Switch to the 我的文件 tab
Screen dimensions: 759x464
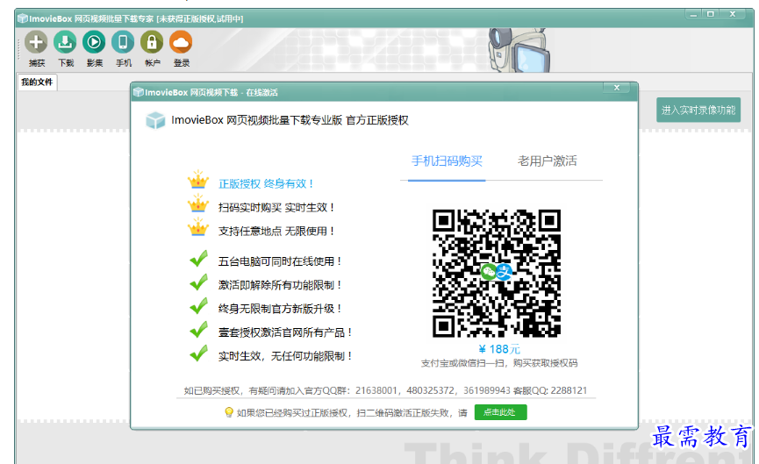tap(37, 82)
